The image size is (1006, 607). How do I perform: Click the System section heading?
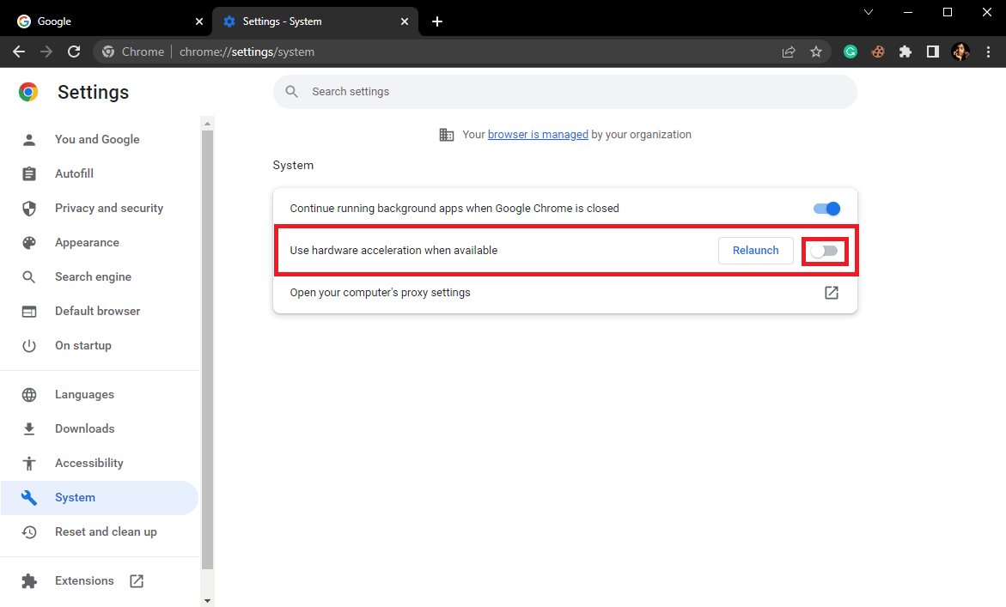(293, 166)
